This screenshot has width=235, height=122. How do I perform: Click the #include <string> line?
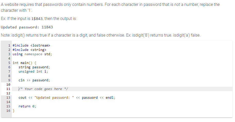(29, 50)
